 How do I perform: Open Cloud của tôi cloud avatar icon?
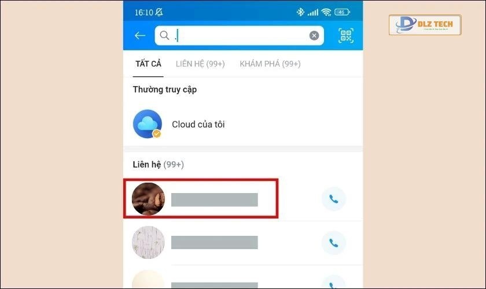coord(148,124)
